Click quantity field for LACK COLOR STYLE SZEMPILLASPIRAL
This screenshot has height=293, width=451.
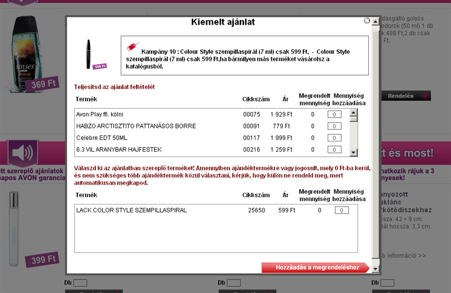(x=342, y=211)
